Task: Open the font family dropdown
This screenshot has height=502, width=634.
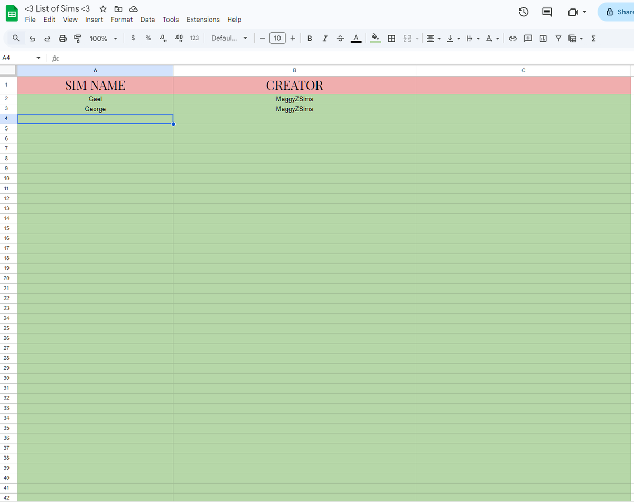Action: (229, 38)
